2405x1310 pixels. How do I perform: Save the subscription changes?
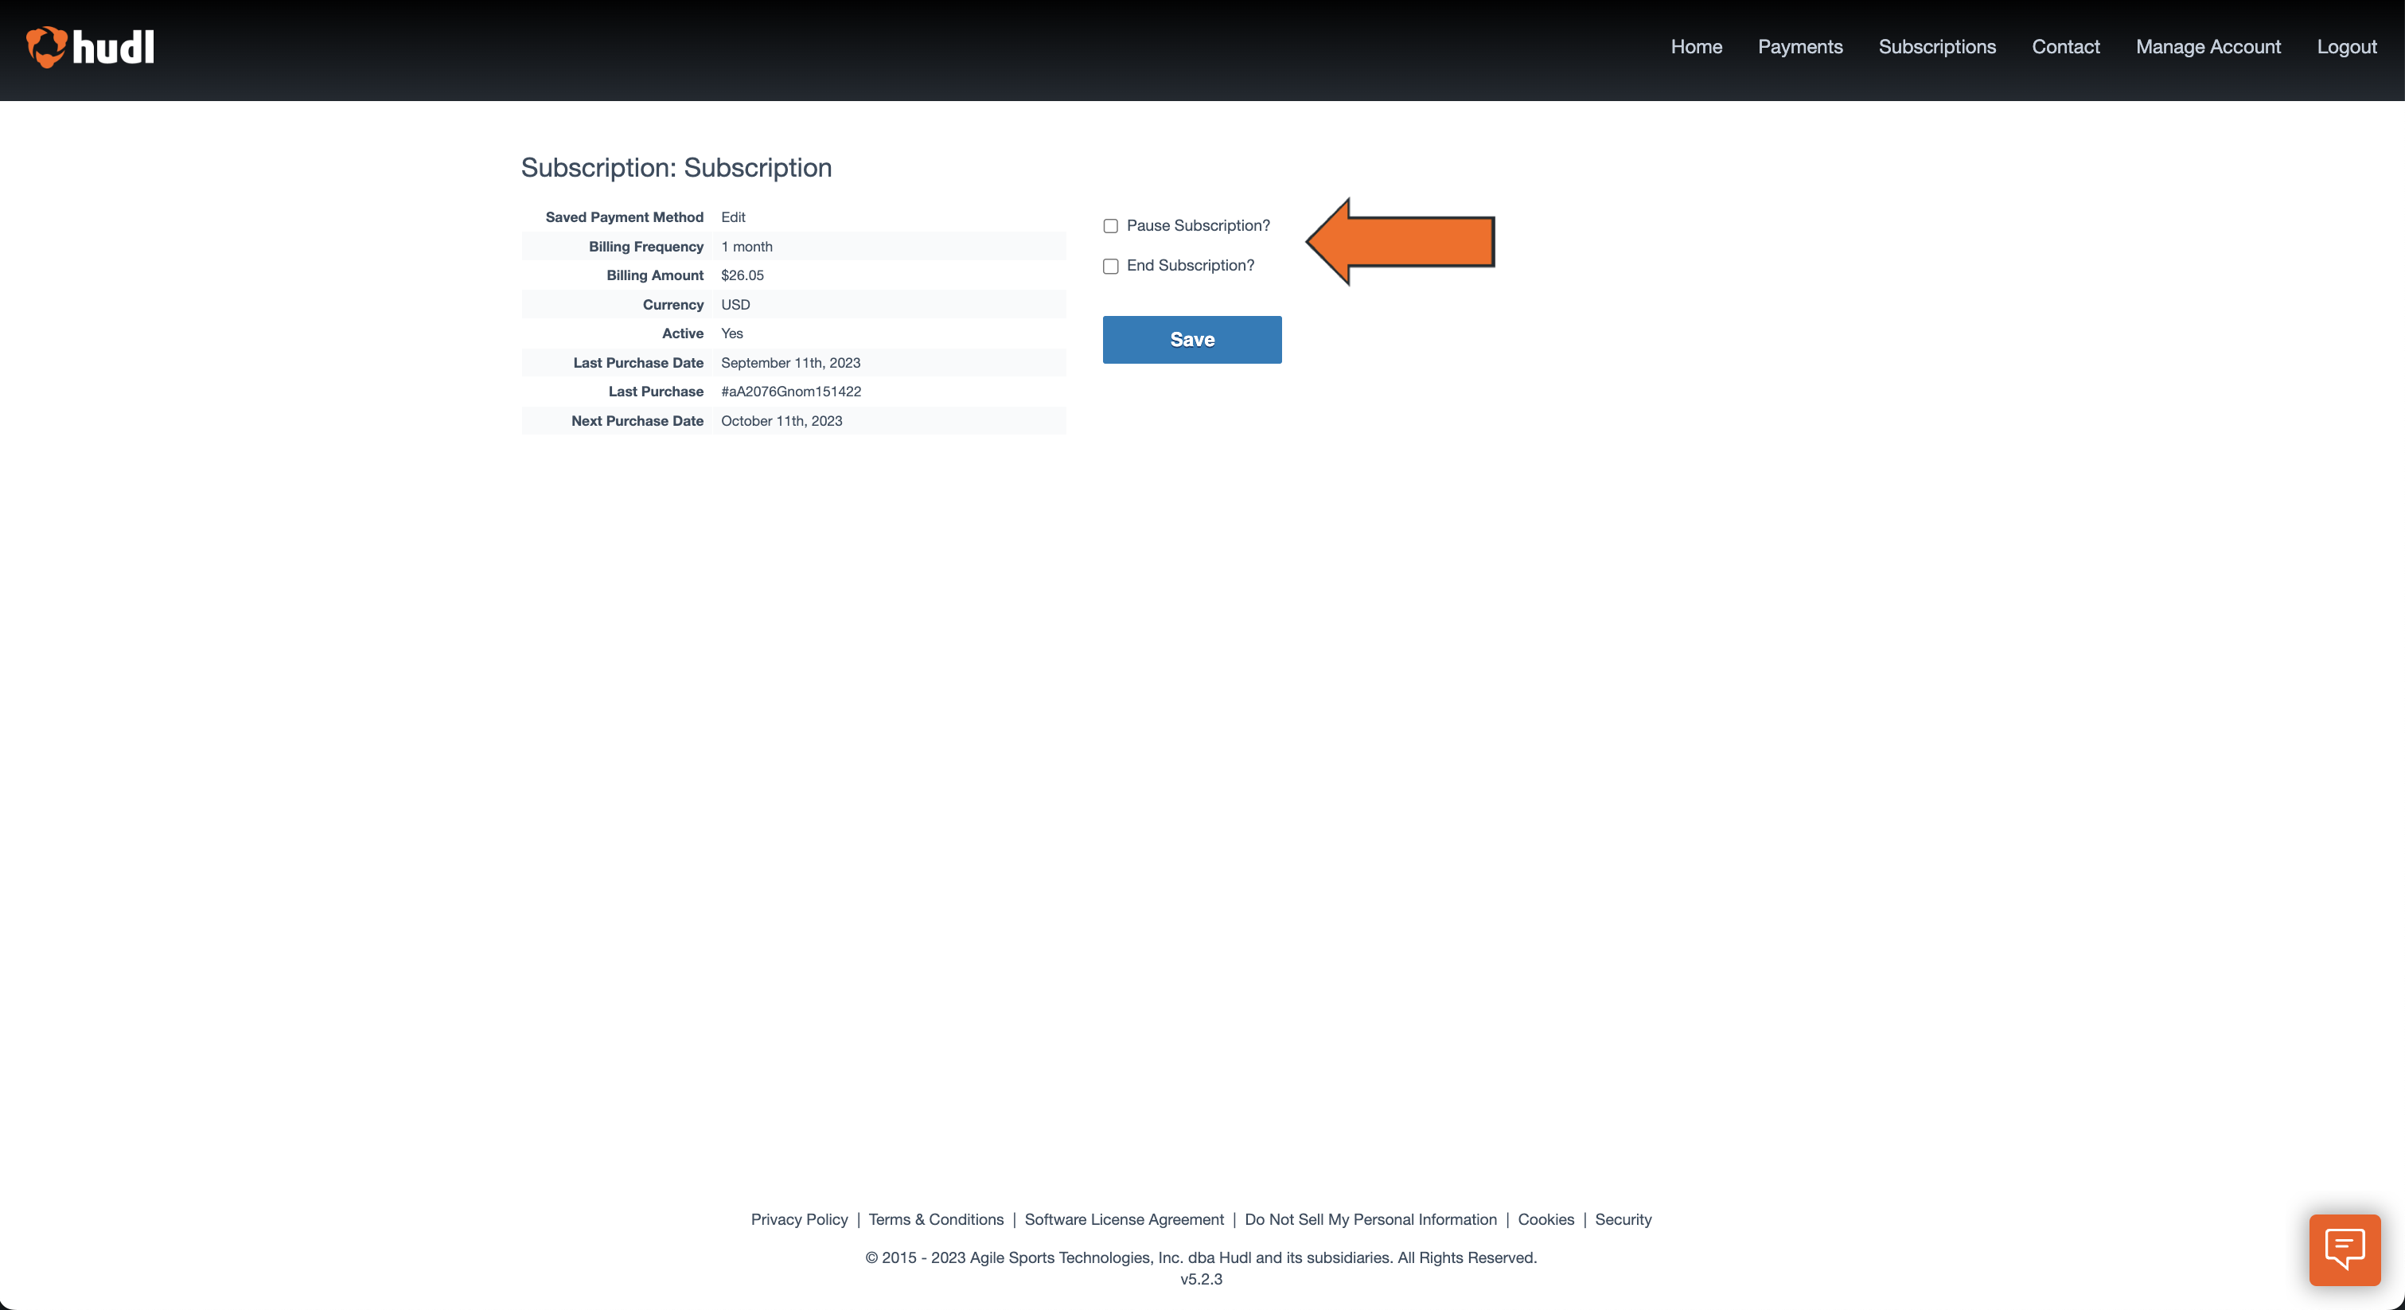click(1191, 339)
